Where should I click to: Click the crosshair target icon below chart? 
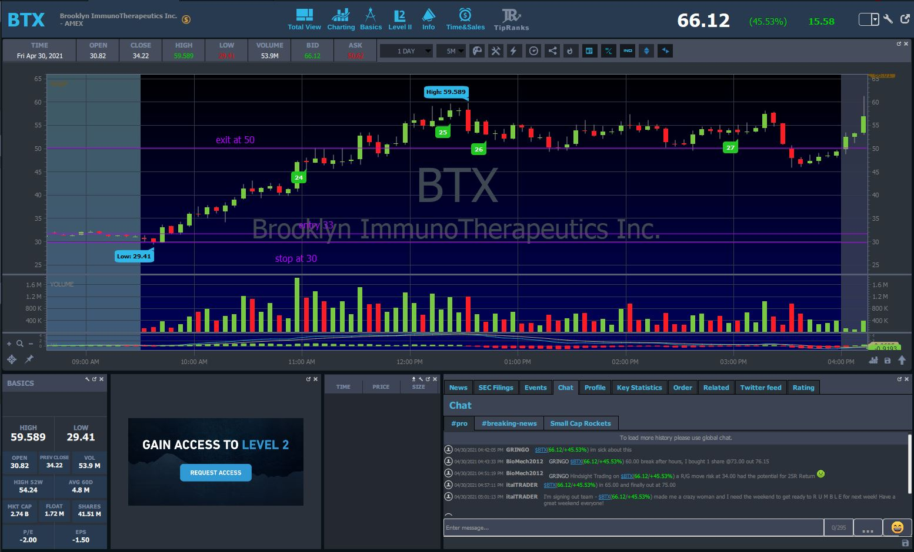click(x=12, y=359)
